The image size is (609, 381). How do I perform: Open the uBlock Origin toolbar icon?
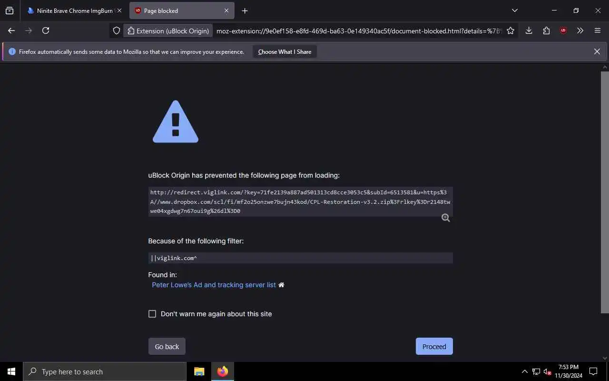[x=563, y=30]
